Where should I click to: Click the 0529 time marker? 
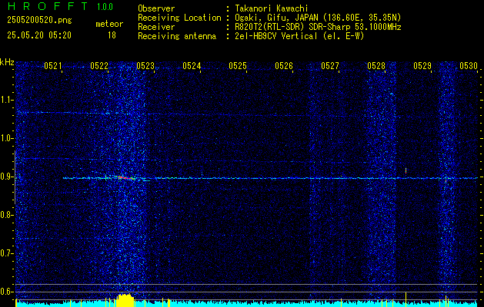(x=422, y=66)
